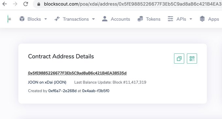Click the cube icon beside Blocks

(22, 19)
